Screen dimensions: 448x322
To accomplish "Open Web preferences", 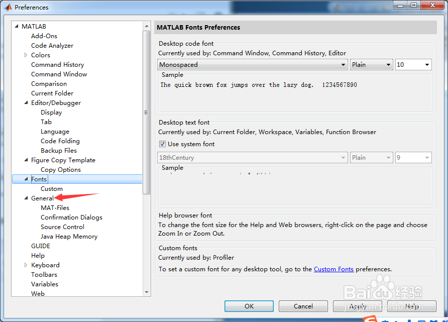I will point(38,293).
